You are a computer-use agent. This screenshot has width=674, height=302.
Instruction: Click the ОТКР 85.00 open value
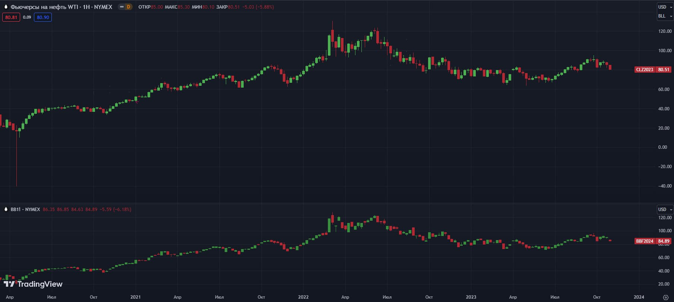click(151, 7)
